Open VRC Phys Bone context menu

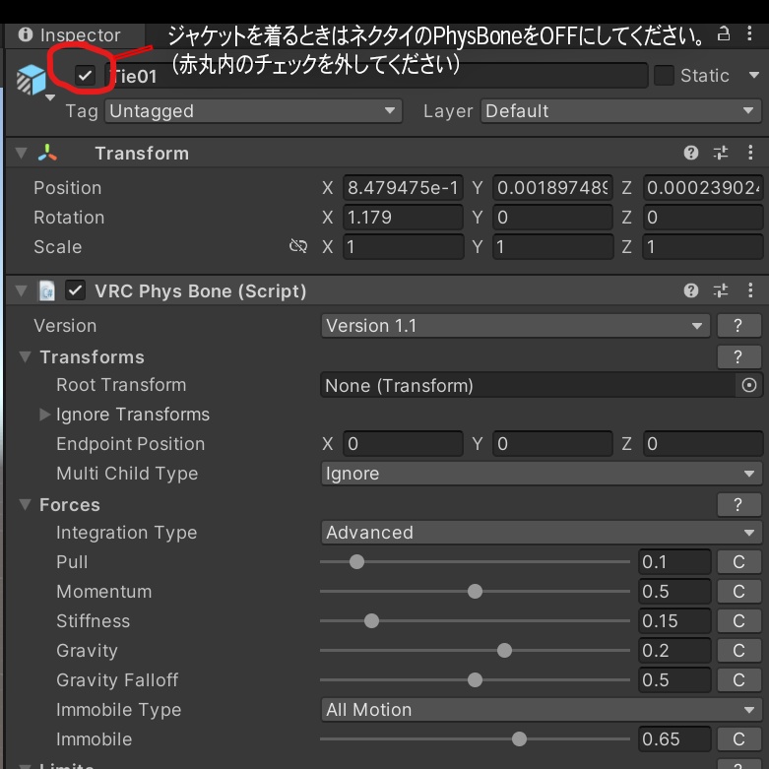[750, 290]
